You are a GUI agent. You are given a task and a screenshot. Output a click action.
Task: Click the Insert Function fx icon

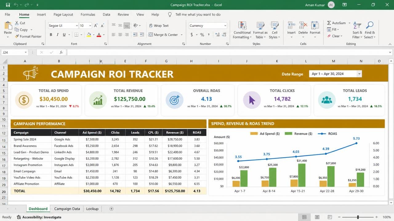pyautogui.click(x=61, y=52)
